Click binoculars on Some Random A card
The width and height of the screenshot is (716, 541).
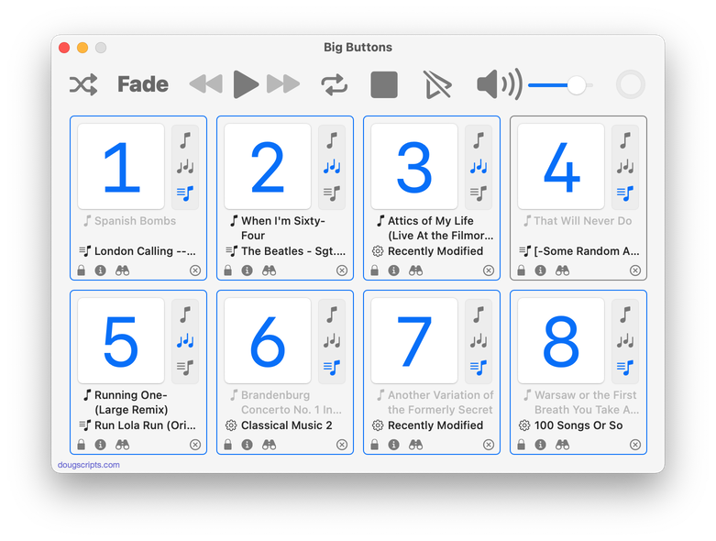pos(562,270)
